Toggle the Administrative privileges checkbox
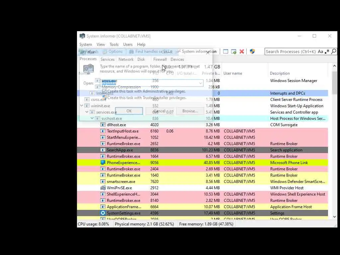Viewport: 340px width, 255px height. pyautogui.click(x=104, y=91)
